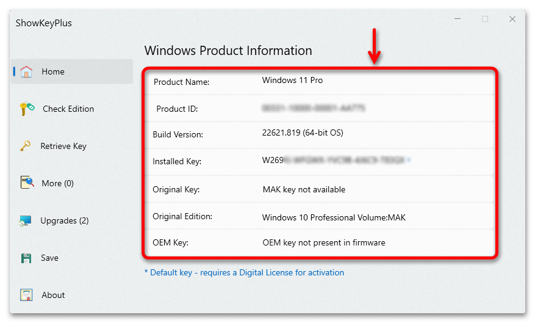Click the Build Version value text

307,132
